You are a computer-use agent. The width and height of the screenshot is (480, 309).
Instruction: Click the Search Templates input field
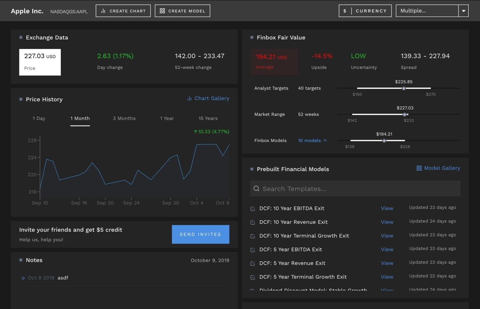tap(356, 189)
